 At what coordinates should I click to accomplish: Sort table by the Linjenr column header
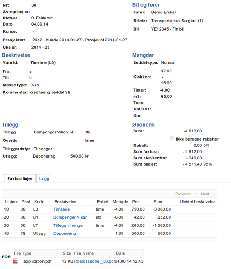(x=11, y=202)
